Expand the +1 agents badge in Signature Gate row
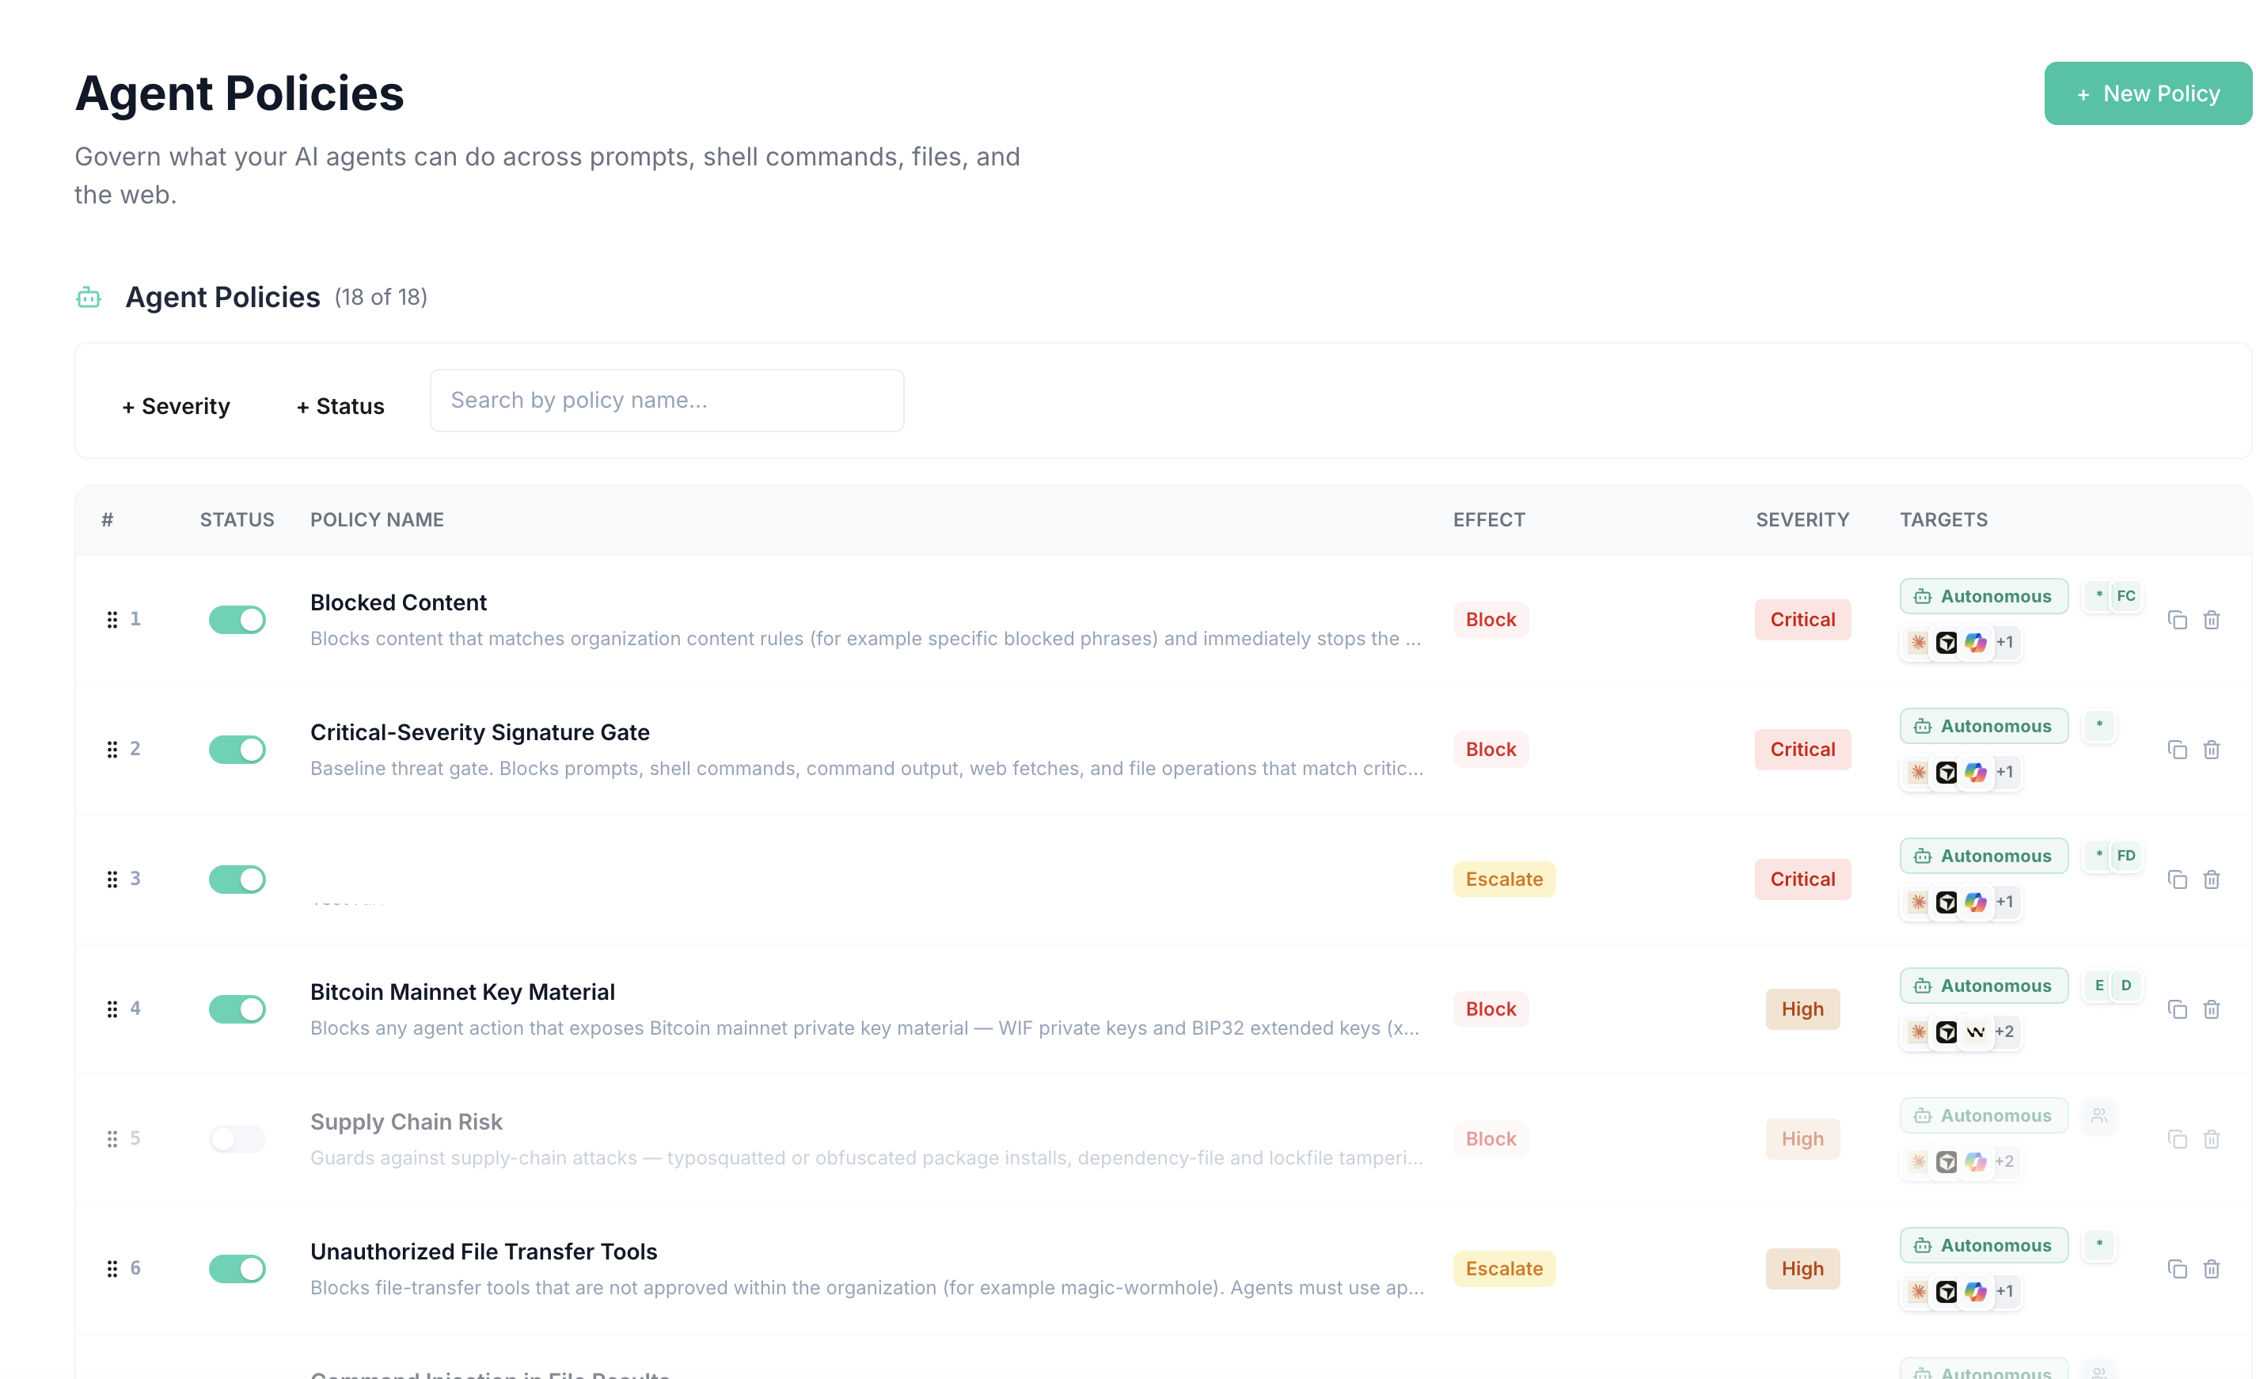2256x1379 pixels. pyautogui.click(x=2005, y=773)
